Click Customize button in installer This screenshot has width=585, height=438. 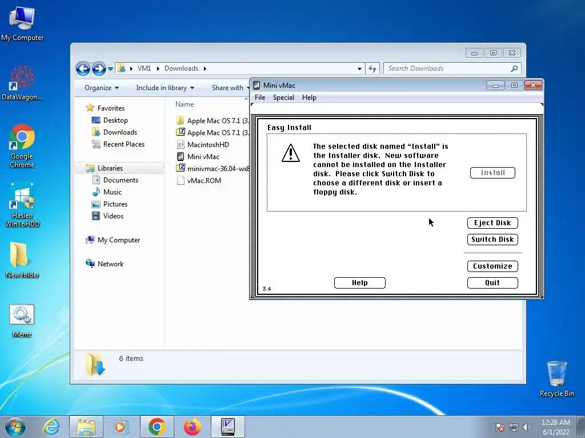[x=492, y=266]
